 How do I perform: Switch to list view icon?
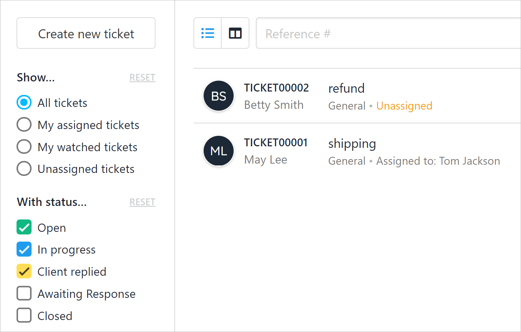(208, 33)
